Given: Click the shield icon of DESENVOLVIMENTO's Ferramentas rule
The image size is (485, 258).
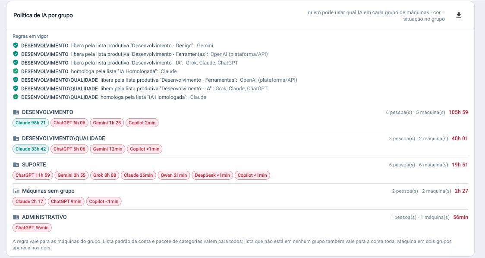Looking at the screenshot, I should pyautogui.click(x=16, y=54).
